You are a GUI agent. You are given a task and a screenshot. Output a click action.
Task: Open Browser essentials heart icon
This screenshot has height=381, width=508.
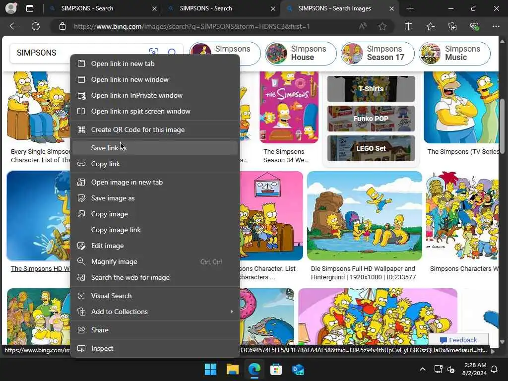[474, 26]
